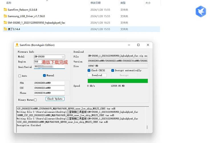Select the 奥丁3.14.4 folder icon
This screenshot has width=221, height=143.
pyautogui.click(x=5, y=29)
